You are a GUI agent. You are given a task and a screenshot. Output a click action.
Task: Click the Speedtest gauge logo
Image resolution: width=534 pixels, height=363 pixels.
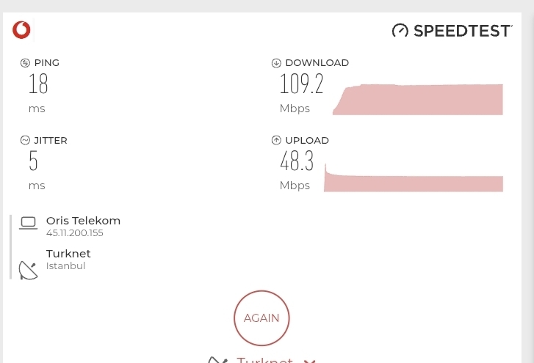[400, 30]
